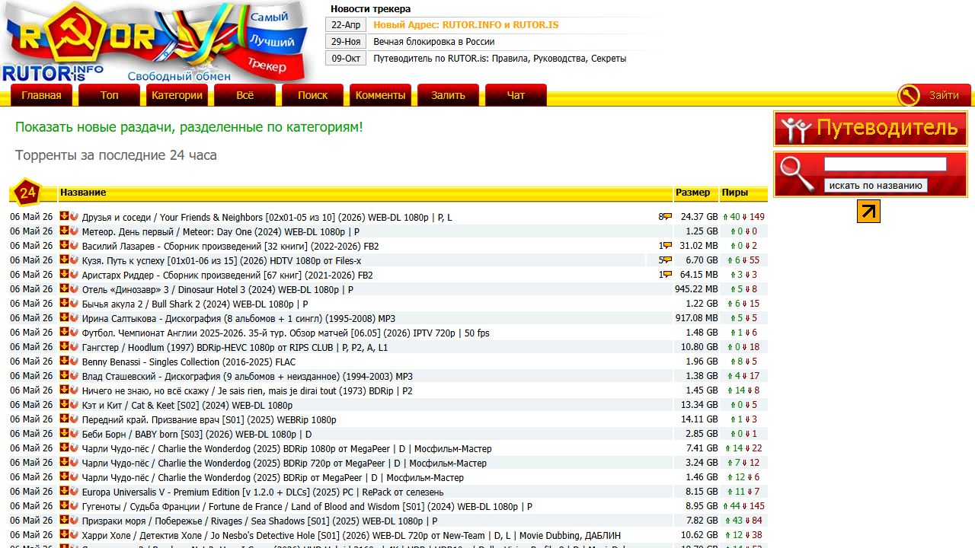
Task: Click size value 24.37 GB
Action: point(699,217)
